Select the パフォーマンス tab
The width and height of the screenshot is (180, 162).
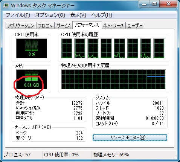(x=87, y=25)
